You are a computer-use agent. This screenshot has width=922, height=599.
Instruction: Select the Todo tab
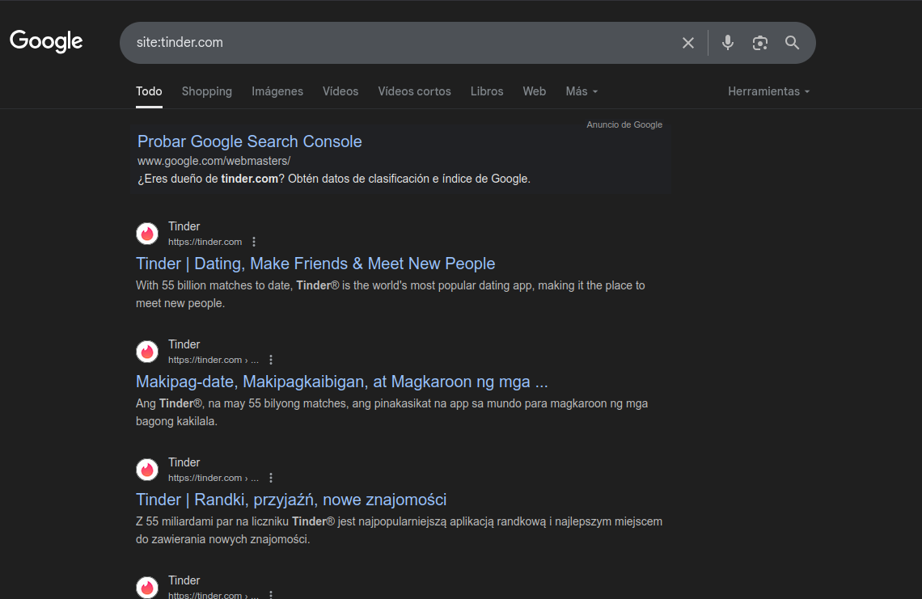pyautogui.click(x=149, y=91)
